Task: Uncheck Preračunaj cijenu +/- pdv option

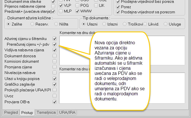Action: tap(55, 44)
